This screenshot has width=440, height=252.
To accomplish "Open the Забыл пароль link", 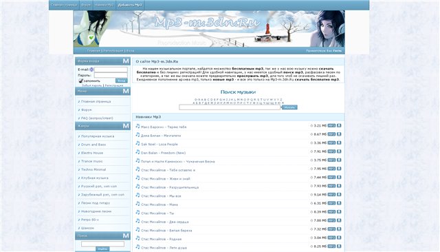I will pos(91,85).
